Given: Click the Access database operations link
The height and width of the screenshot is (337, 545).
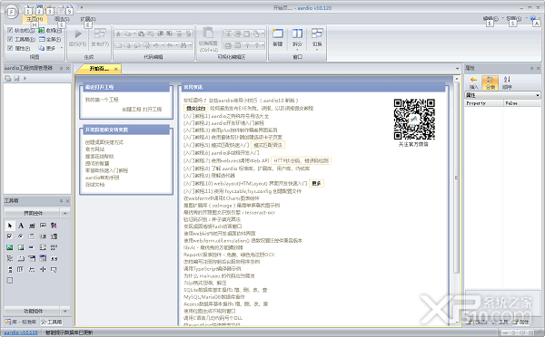Looking at the screenshot, I should (225, 303).
